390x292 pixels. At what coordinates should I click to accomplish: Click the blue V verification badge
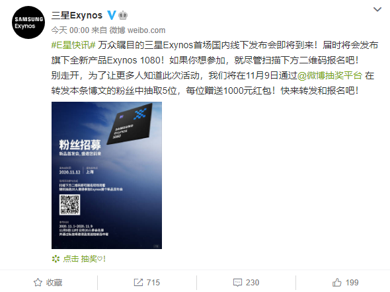[x=112, y=15]
